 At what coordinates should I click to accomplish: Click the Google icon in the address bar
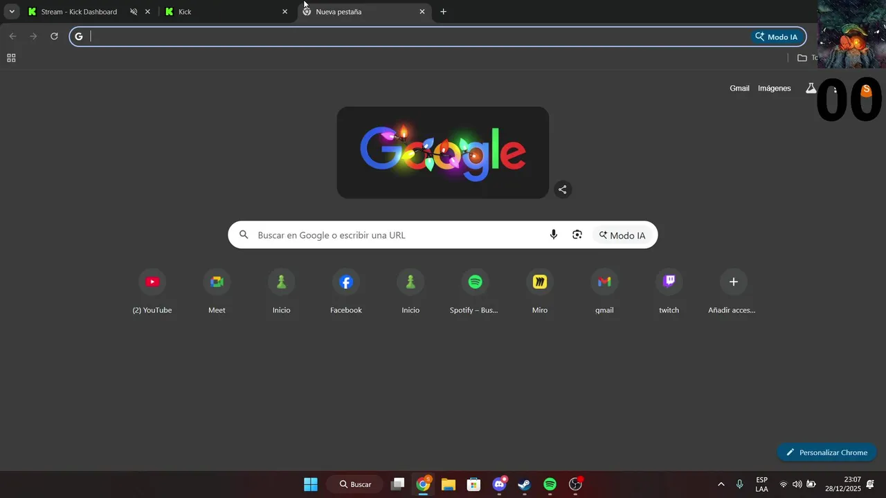coord(79,37)
